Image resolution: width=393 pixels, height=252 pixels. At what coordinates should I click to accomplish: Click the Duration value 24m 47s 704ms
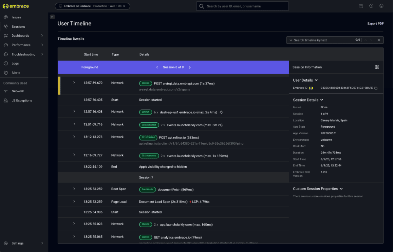330,153
